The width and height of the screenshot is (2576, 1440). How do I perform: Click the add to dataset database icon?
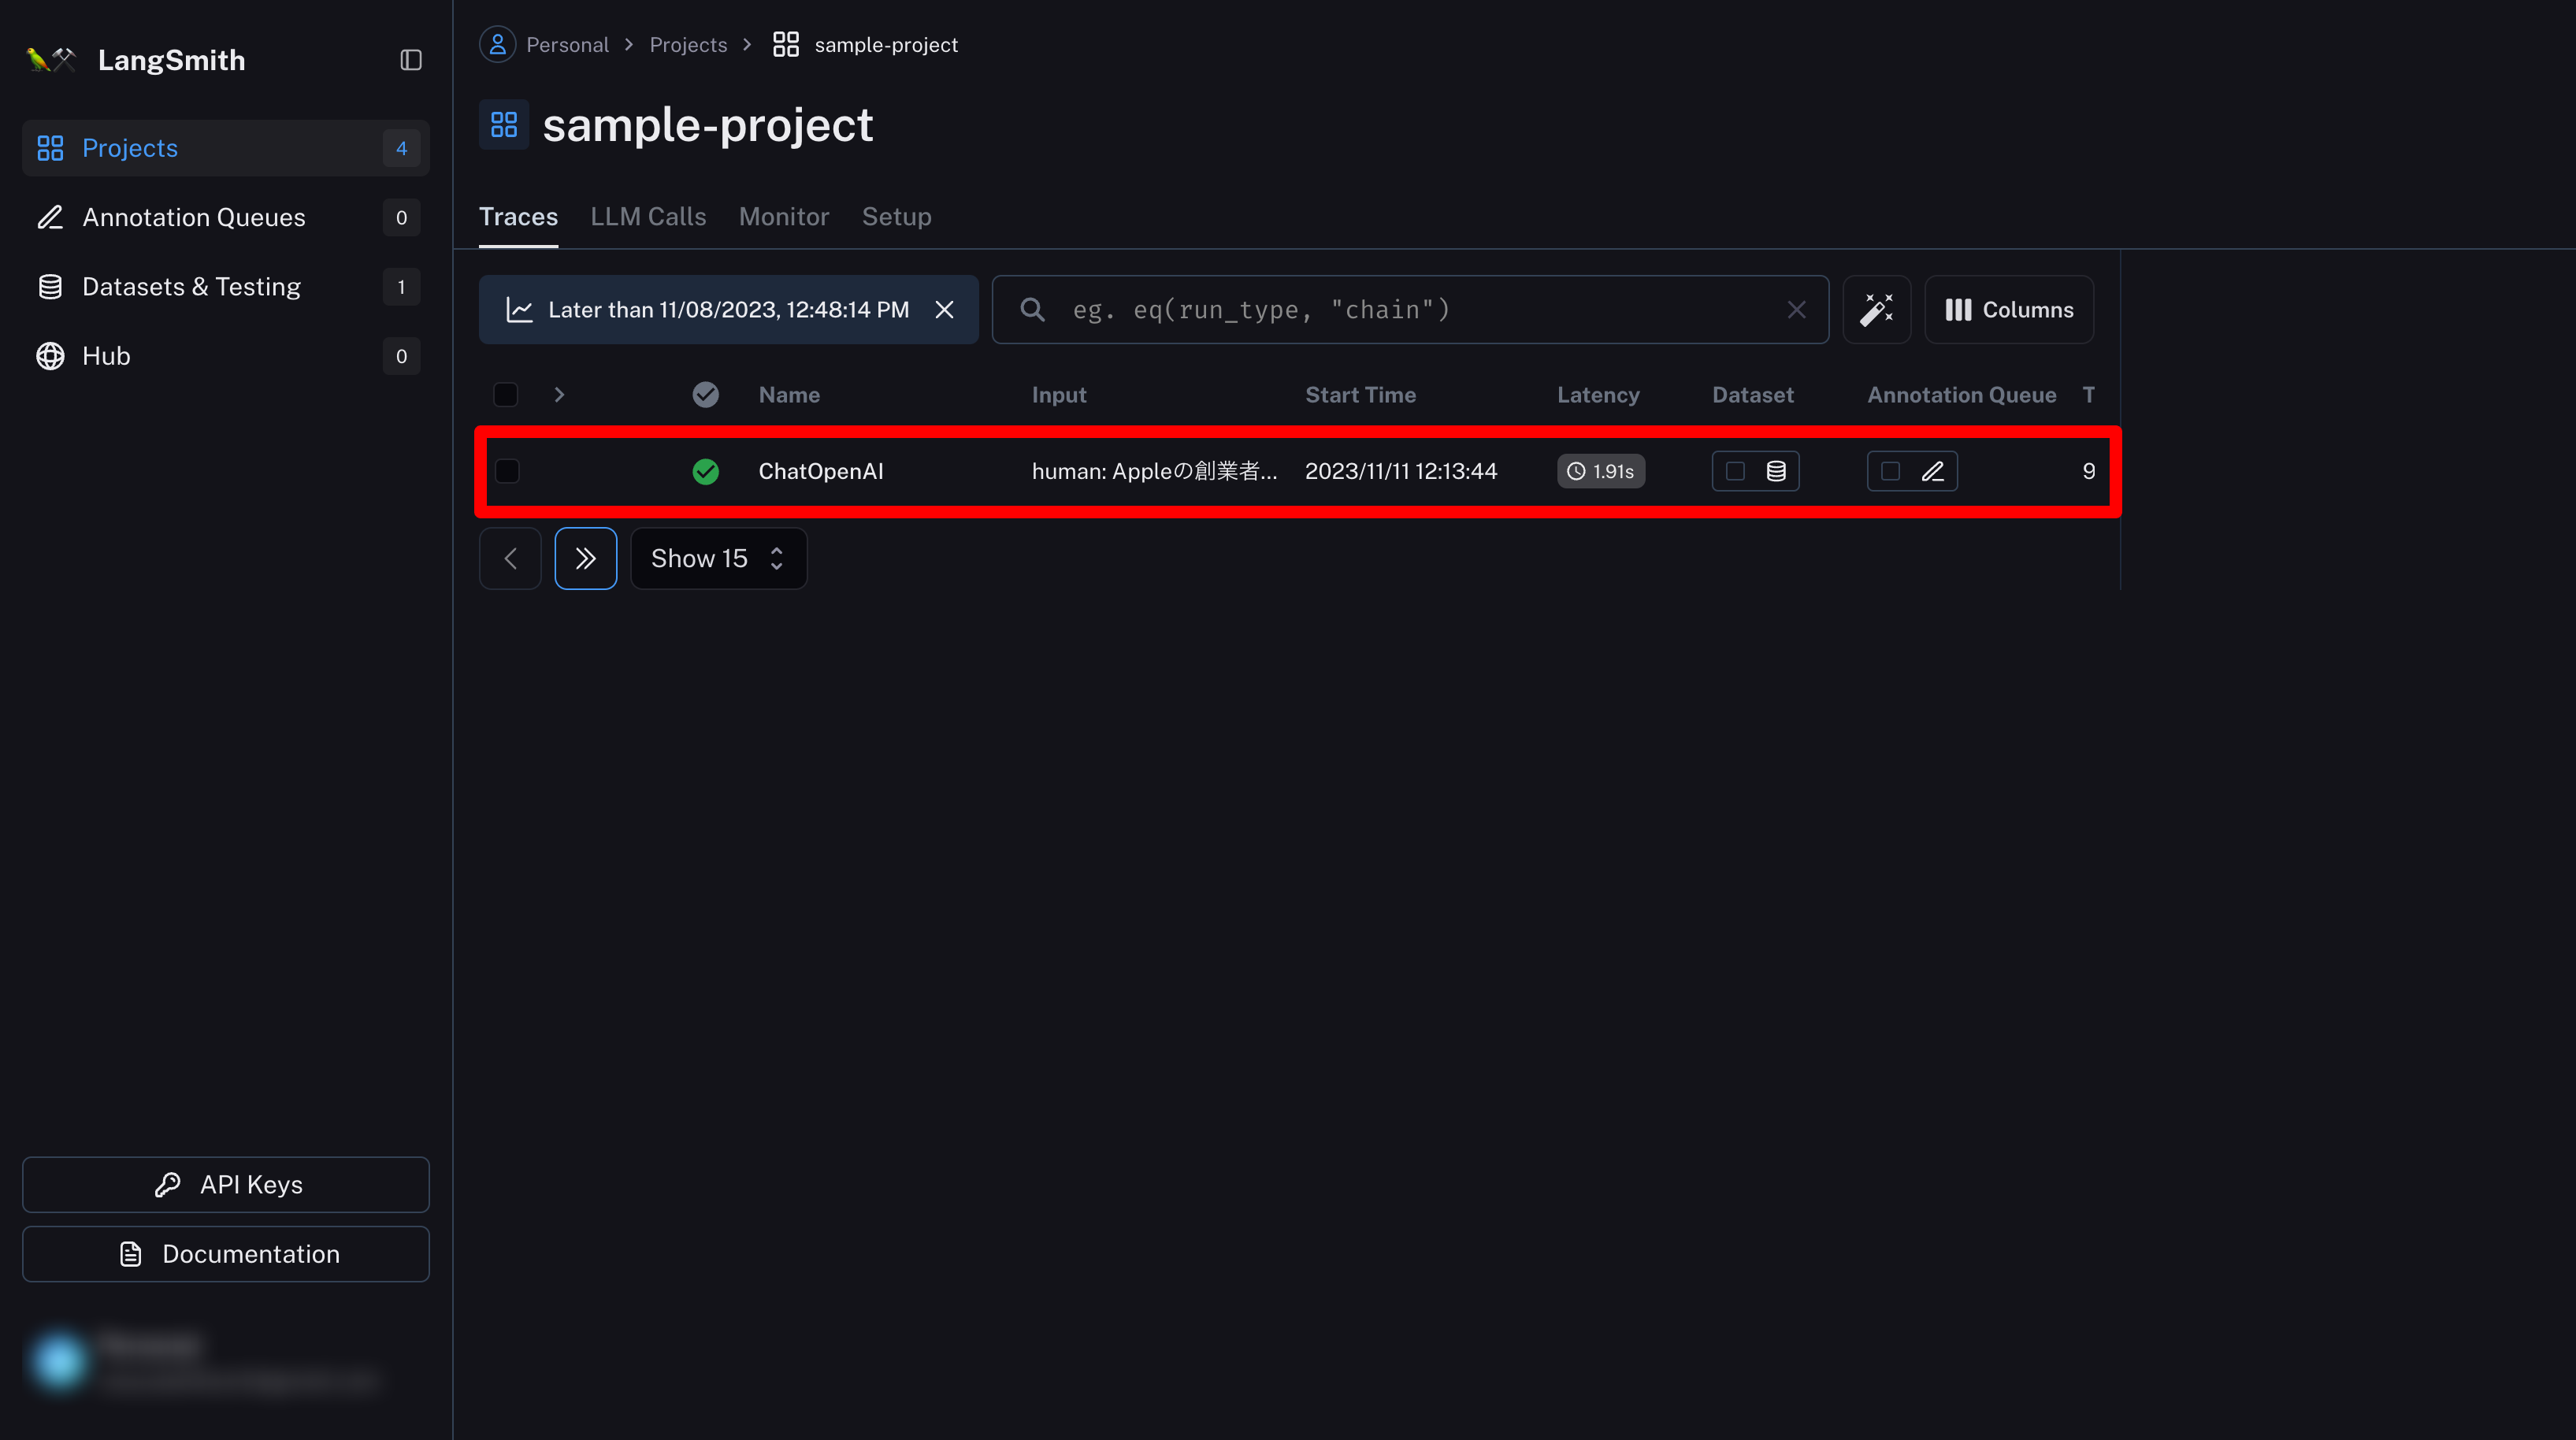coord(1776,471)
